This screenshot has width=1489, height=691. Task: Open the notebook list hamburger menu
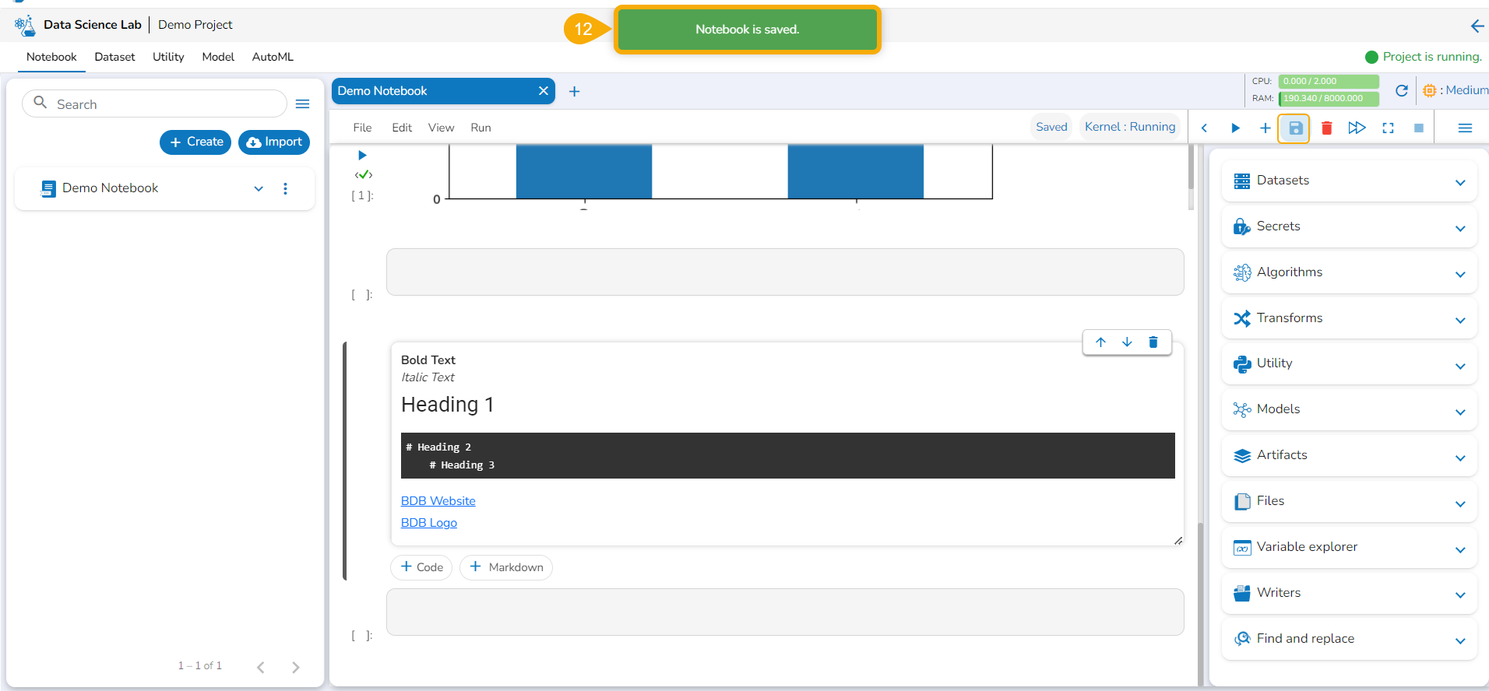303,104
